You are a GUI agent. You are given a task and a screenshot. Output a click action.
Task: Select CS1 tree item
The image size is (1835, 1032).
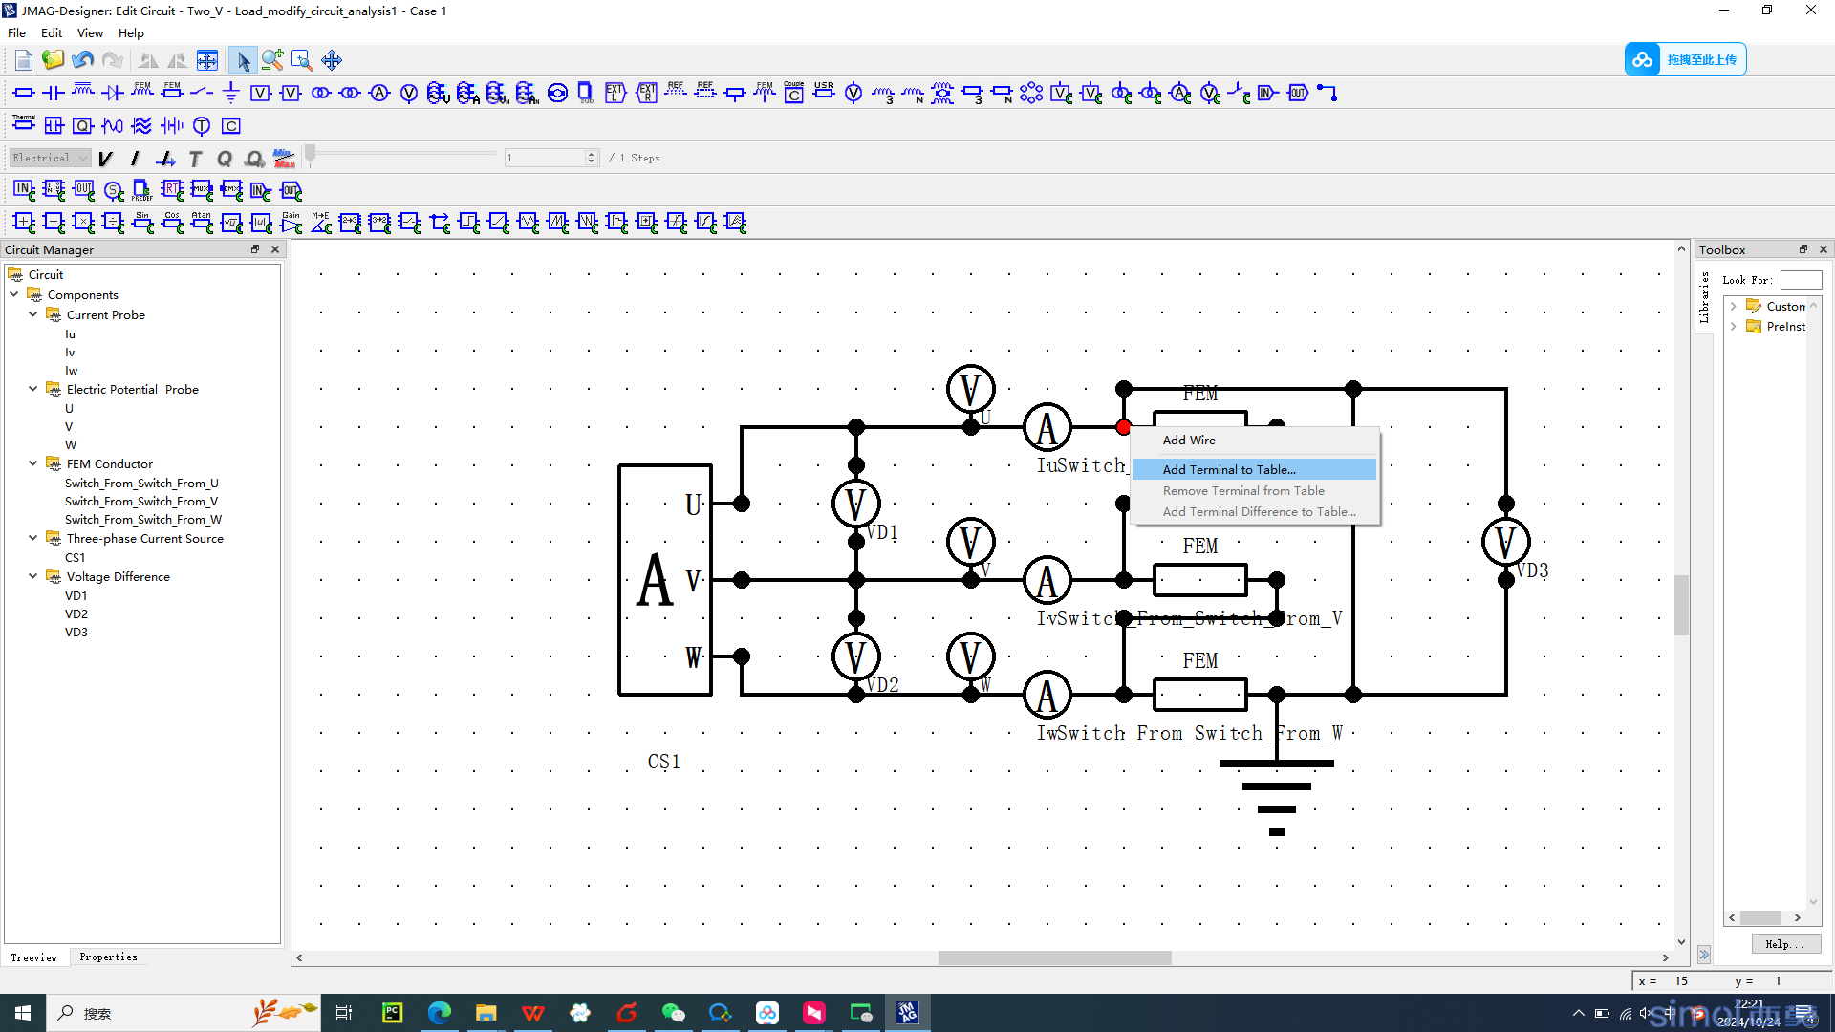(75, 557)
